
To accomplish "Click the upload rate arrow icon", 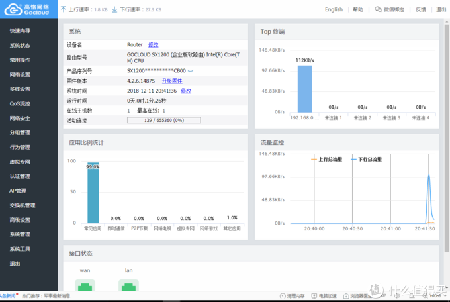I will (63, 9).
